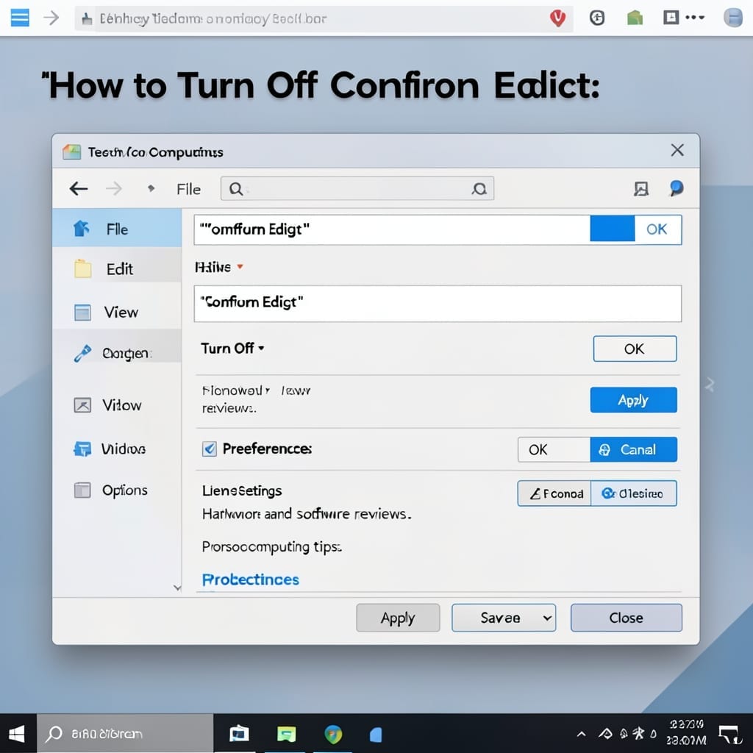The height and width of the screenshot is (753, 753).
Task: Click the yellow folder icon beside Edit
Action: click(x=82, y=268)
